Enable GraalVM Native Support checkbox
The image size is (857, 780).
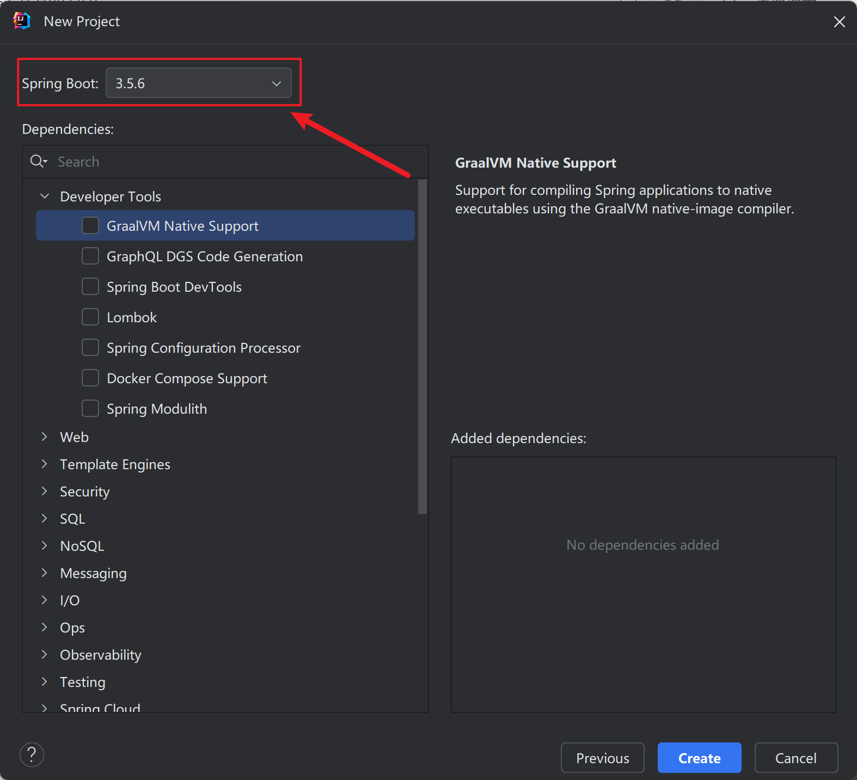tap(90, 225)
